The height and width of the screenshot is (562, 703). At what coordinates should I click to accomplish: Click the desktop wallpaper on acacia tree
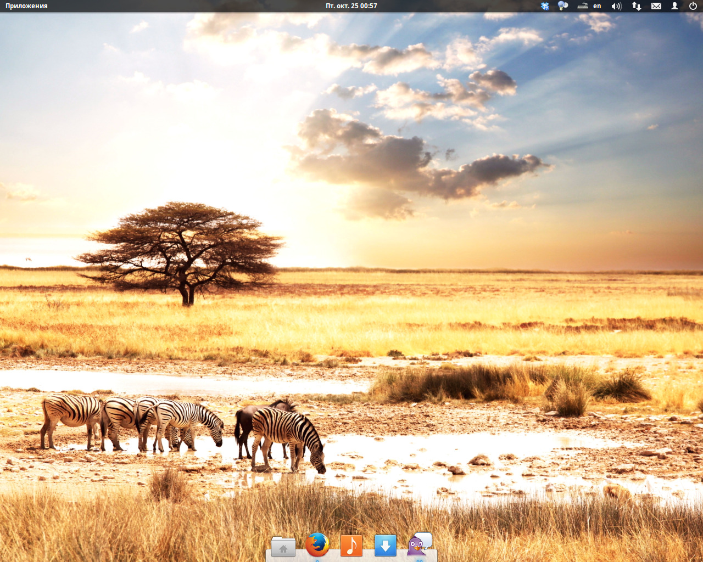tap(181, 247)
